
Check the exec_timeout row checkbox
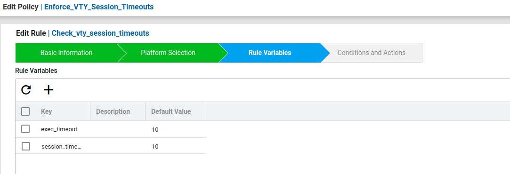pos(25,129)
